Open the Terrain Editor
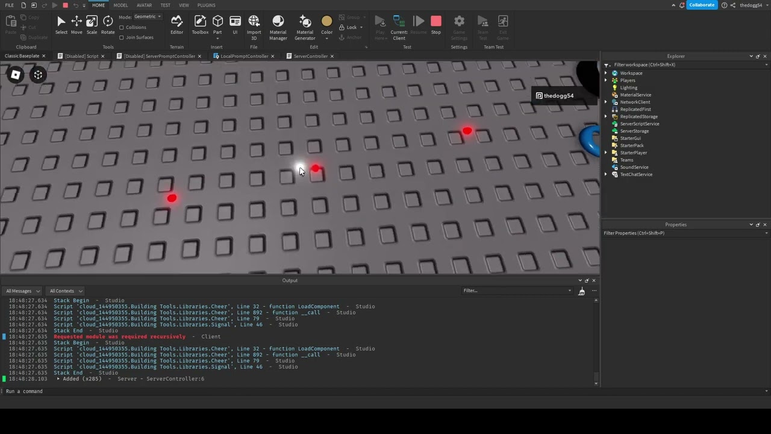771x434 pixels. click(176, 25)
